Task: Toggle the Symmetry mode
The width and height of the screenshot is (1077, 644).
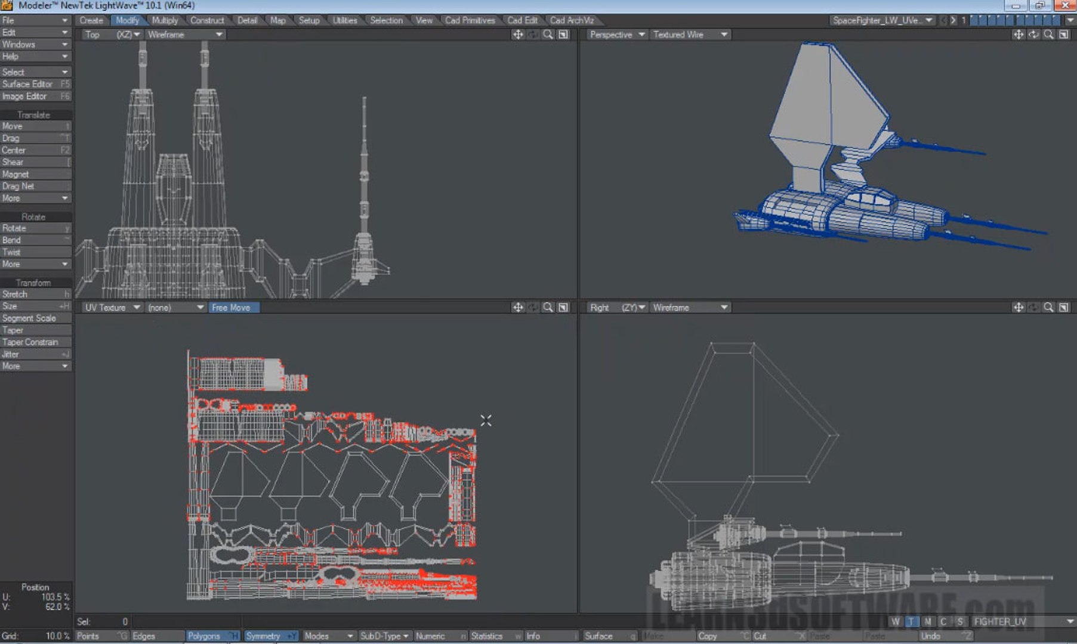Action: tap(271, 636)
